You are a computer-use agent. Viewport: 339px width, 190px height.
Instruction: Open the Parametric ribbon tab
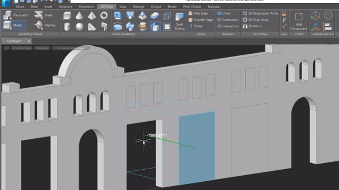click(86, 7)
